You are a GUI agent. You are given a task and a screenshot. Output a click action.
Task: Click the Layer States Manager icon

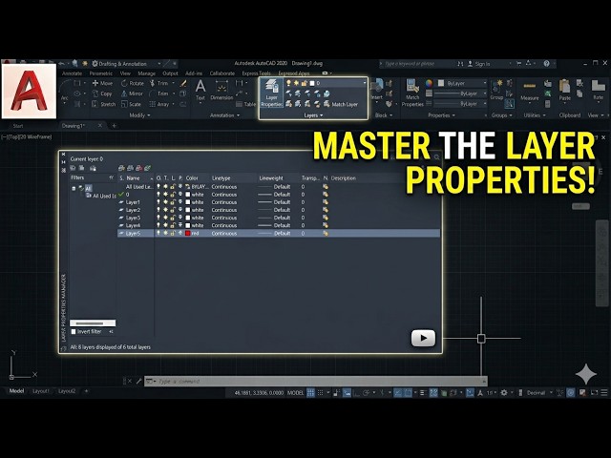[93, 168]
